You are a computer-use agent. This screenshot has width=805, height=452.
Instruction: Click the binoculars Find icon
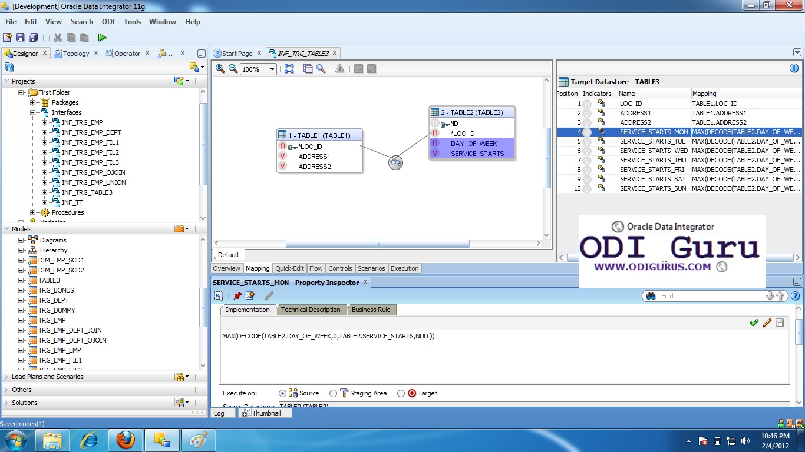[651, 296]
